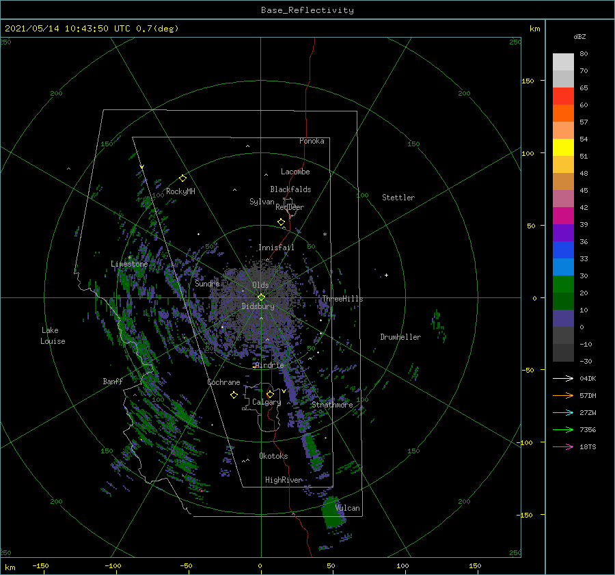This screenshot has width=615, height=575.
Task: Click the Blackfalds city label
Action: 290,189
